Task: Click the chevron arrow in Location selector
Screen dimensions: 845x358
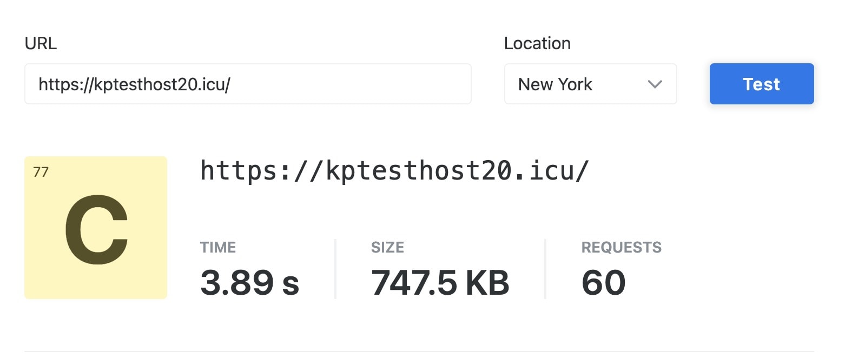Action: tap(655, 84)
